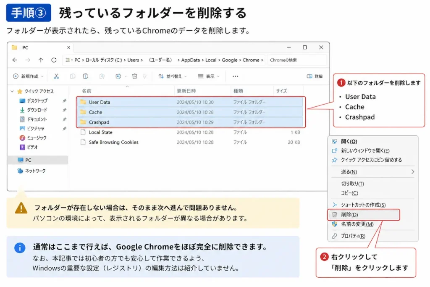Maximize the Explorer window
The image size is (430, 287).
click(x=305, y=47)
